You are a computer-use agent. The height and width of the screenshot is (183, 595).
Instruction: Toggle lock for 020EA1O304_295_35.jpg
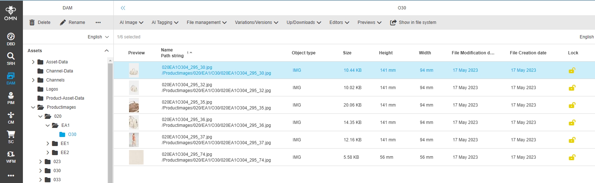point(572,105)
